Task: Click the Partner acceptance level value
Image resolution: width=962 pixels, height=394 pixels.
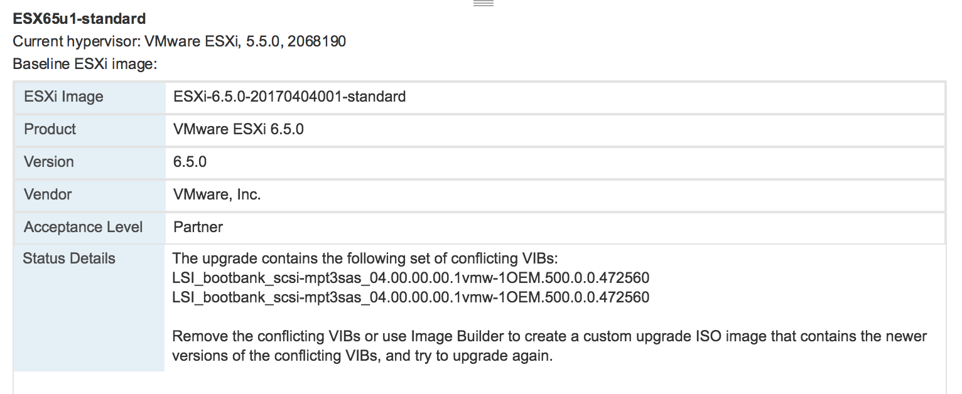Action: click(x=198, y=227)
